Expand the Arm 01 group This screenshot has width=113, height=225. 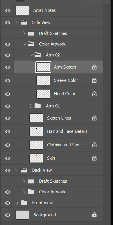[x=31, y=106]
